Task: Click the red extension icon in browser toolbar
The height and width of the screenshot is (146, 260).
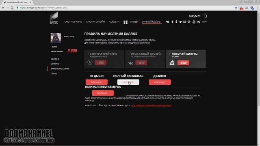Action: [241, 8]
